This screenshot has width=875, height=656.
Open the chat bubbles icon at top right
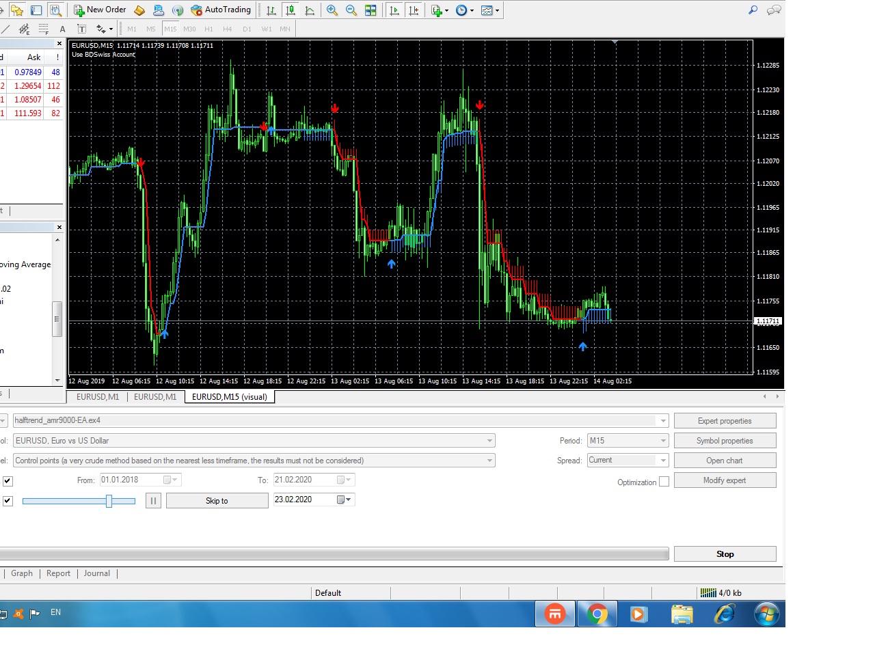(774, 10)
